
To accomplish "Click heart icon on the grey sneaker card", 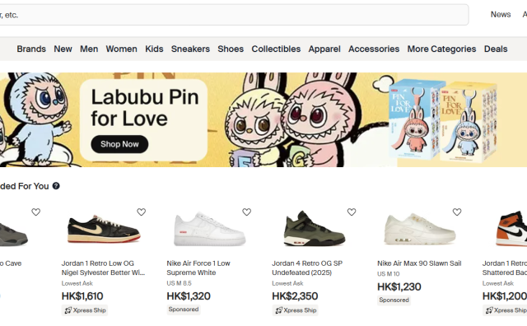I will [36, 212].
